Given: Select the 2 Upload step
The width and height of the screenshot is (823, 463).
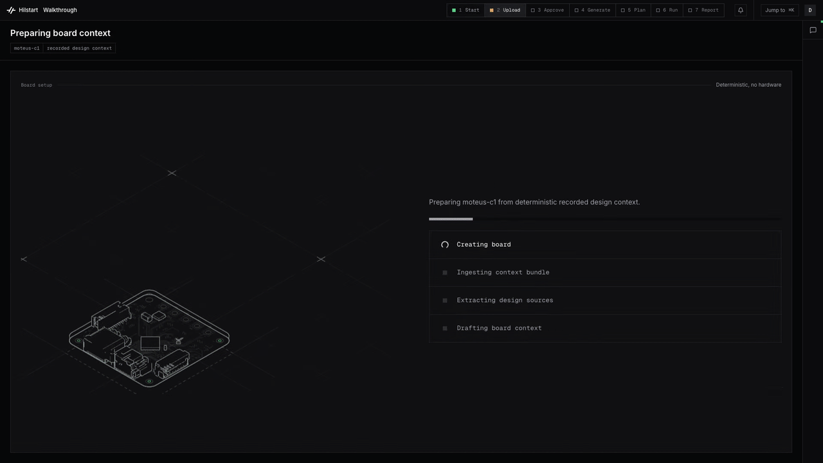Looking at the screenshot, I should 505,10.
